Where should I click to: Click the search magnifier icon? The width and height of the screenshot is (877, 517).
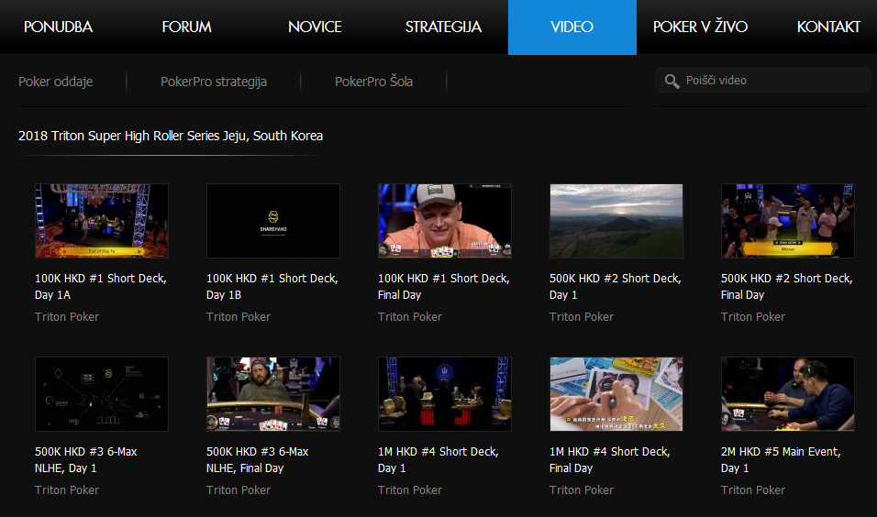[672, 81]
